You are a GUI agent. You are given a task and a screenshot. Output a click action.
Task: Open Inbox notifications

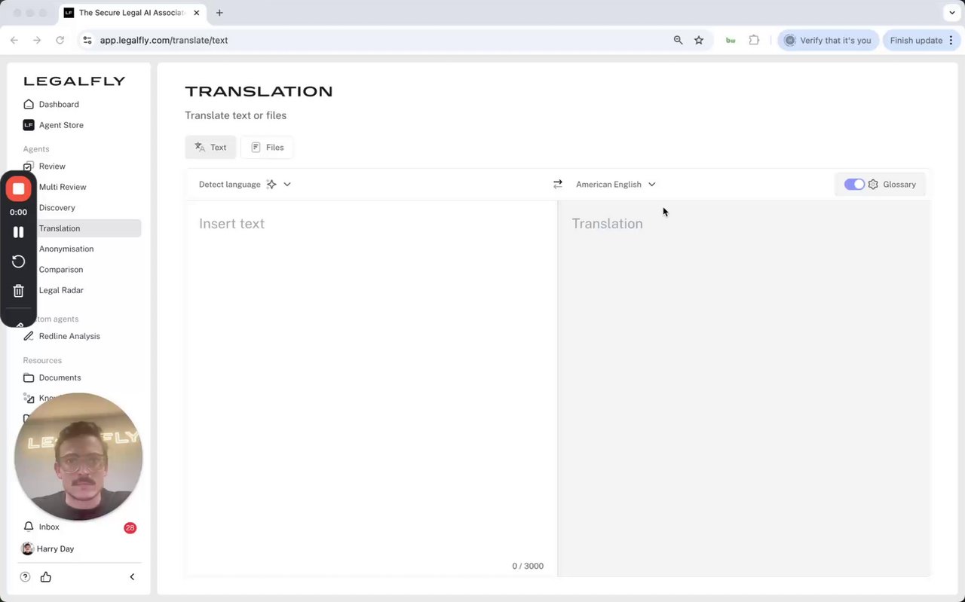coord(49,527)
